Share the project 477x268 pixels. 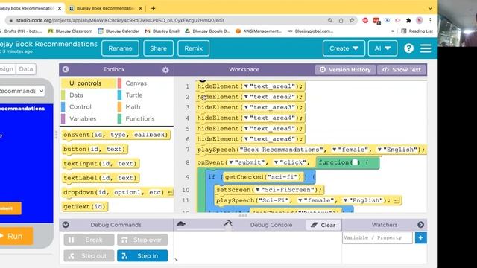tap(158, 48)
